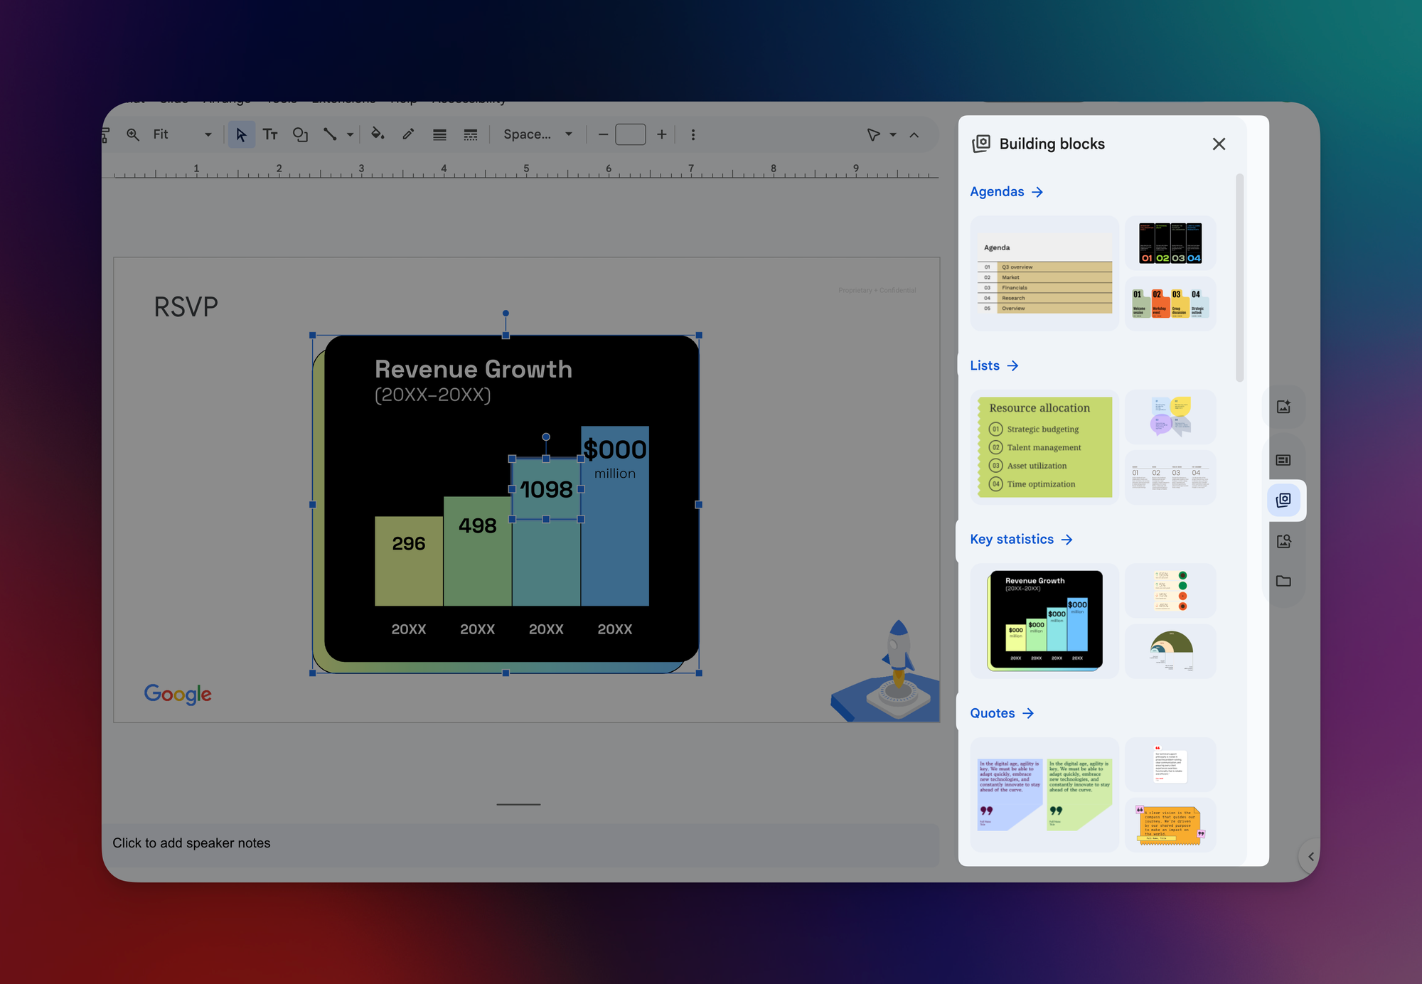
Task: Open the border weight option
Action: click(439, 134)
